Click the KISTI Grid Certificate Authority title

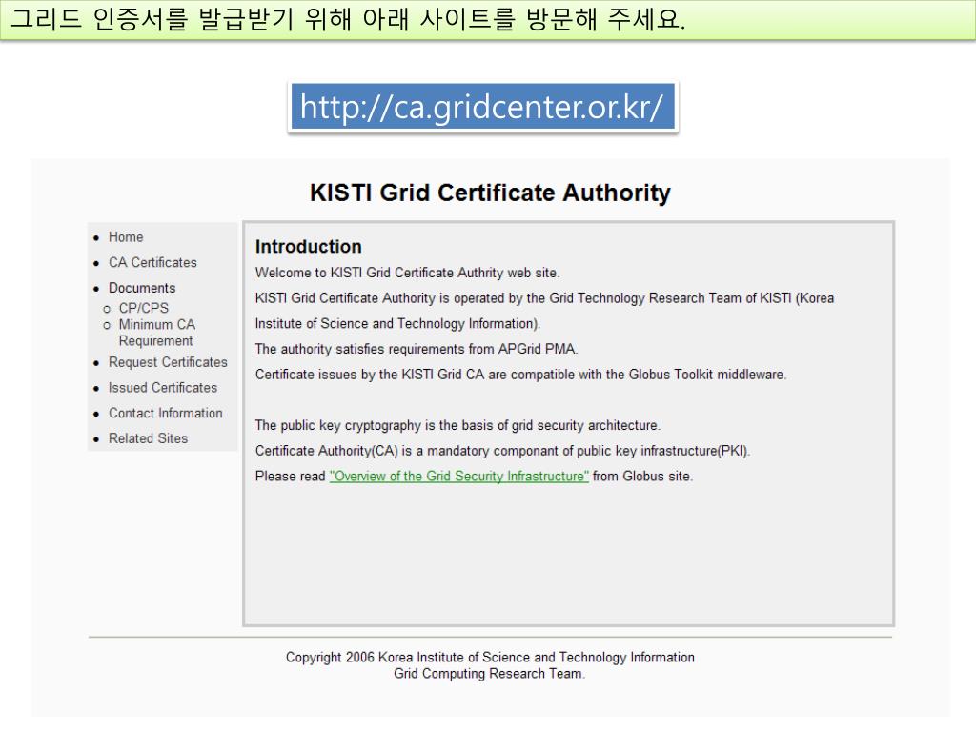tap(491, 193)
